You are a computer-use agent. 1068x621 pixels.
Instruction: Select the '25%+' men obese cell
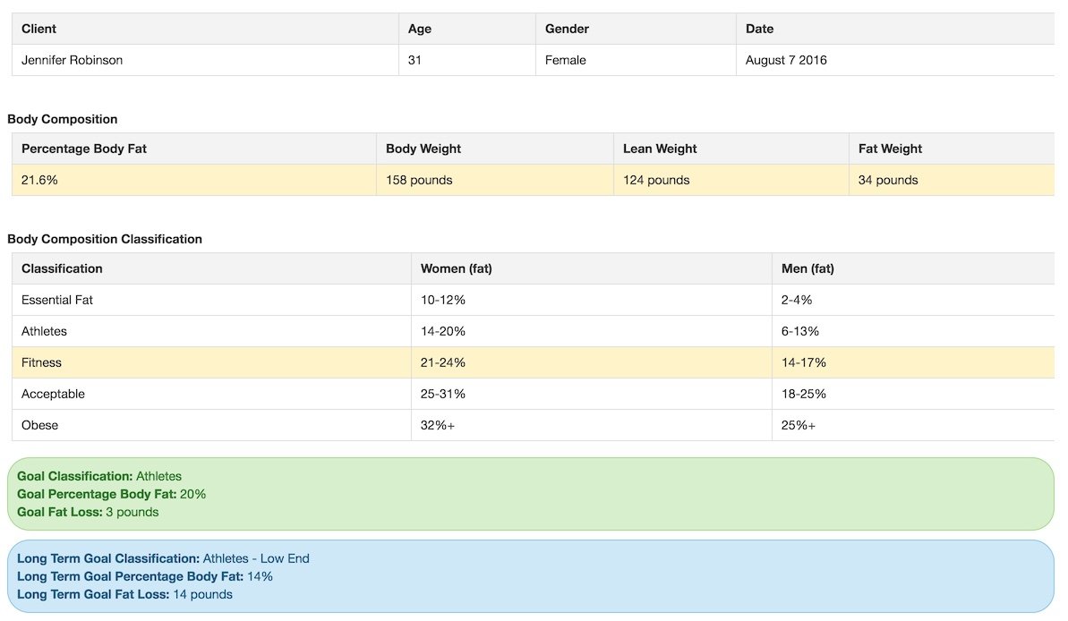913,425
